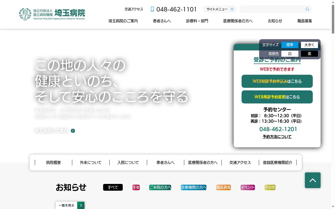The image size is (335, 209).
Task: Open the 職員募集 top menu
Action: pyautogui.click(x=305, y=21)
